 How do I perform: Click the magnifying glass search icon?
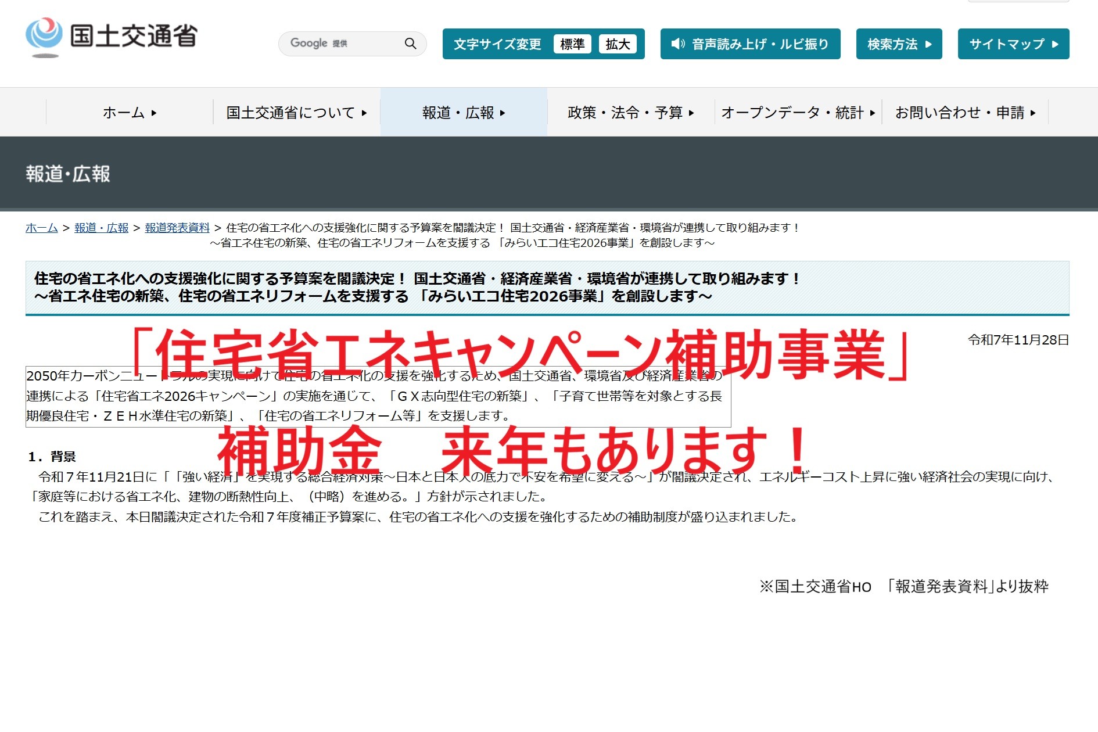click(410, 44)
